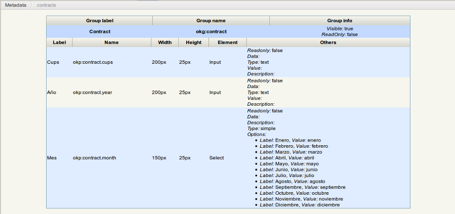Click the Select element cell in Mes row

[217, 158]
